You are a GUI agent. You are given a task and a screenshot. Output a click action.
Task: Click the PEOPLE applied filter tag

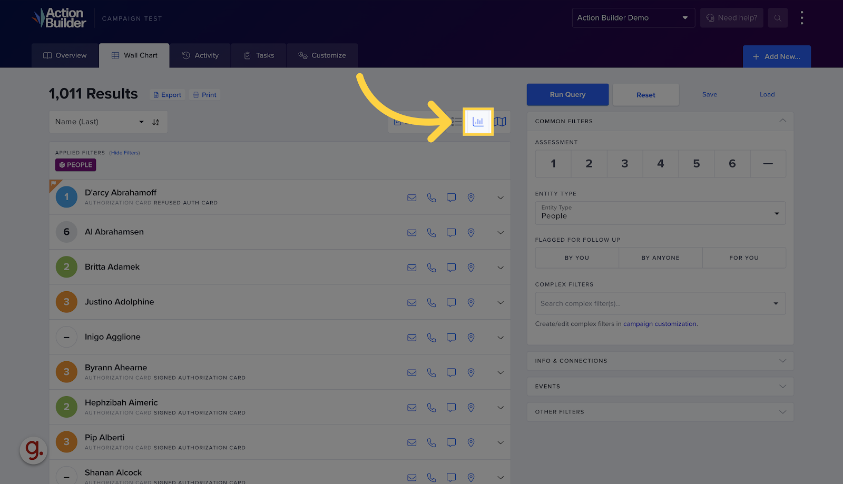(x=76, y=165)
